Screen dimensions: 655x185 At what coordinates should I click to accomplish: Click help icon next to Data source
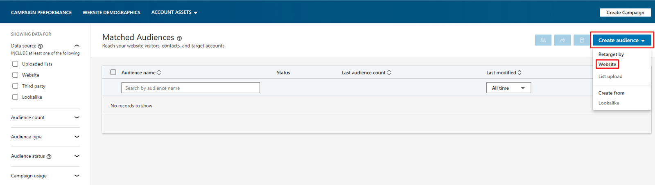point(40,46)
